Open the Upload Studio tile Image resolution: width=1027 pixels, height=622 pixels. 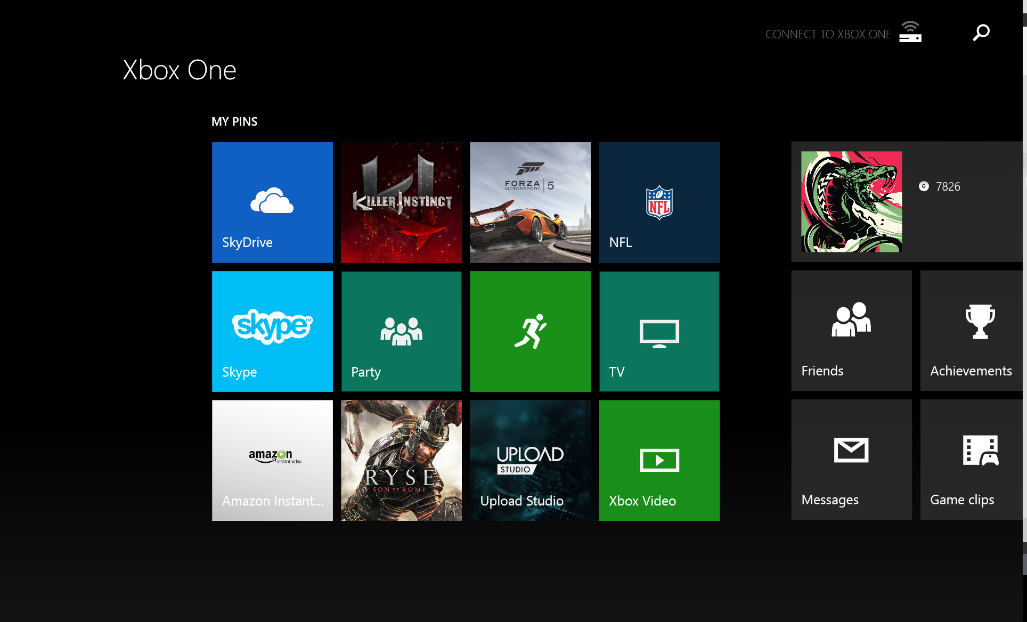click(530, 460)
